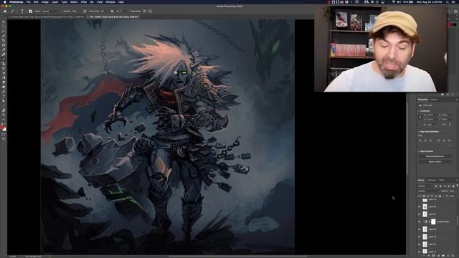
Task: Select the Clone Stamp tool
Action: coord(4,64)
